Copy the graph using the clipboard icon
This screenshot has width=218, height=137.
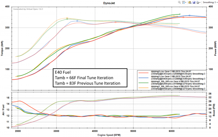(x=190, y=2)
